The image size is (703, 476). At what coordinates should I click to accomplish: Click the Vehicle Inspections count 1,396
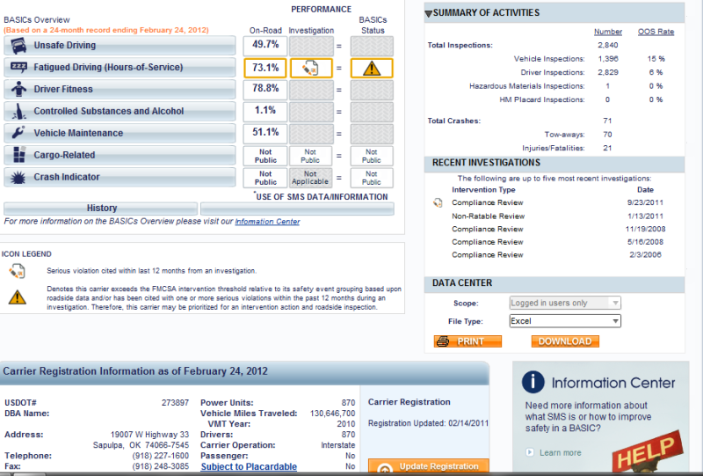pos(607,59)
